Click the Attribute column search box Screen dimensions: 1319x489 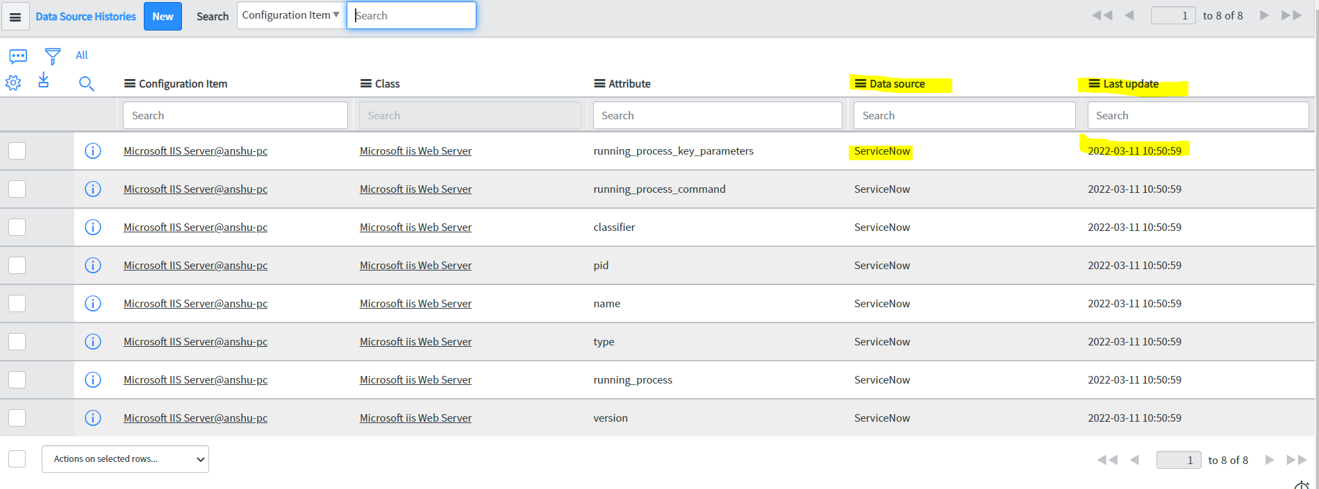coord(717,115)
